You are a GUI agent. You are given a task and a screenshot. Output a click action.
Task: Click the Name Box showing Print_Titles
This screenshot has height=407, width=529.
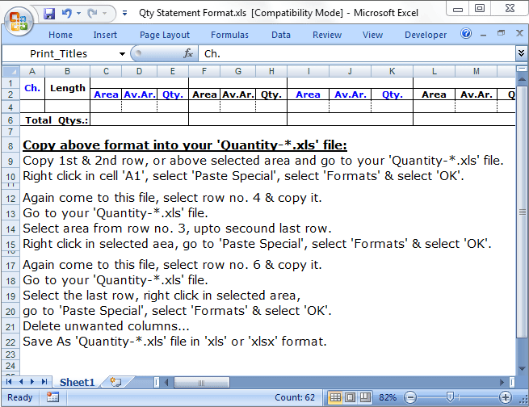pos(60,53)
